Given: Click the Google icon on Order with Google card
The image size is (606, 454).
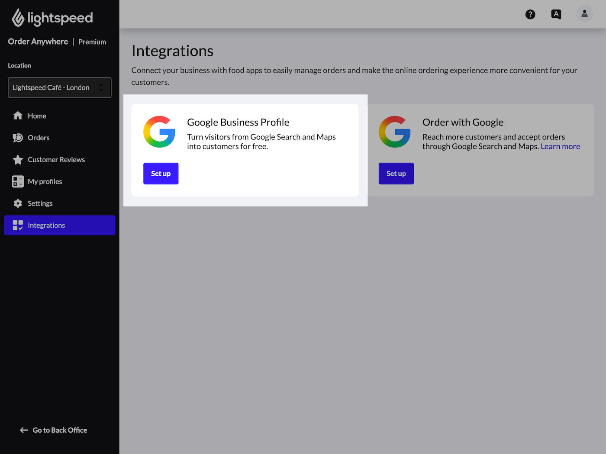Looking at the screenshot, I should pyautogui.click(x=394, y=132).
